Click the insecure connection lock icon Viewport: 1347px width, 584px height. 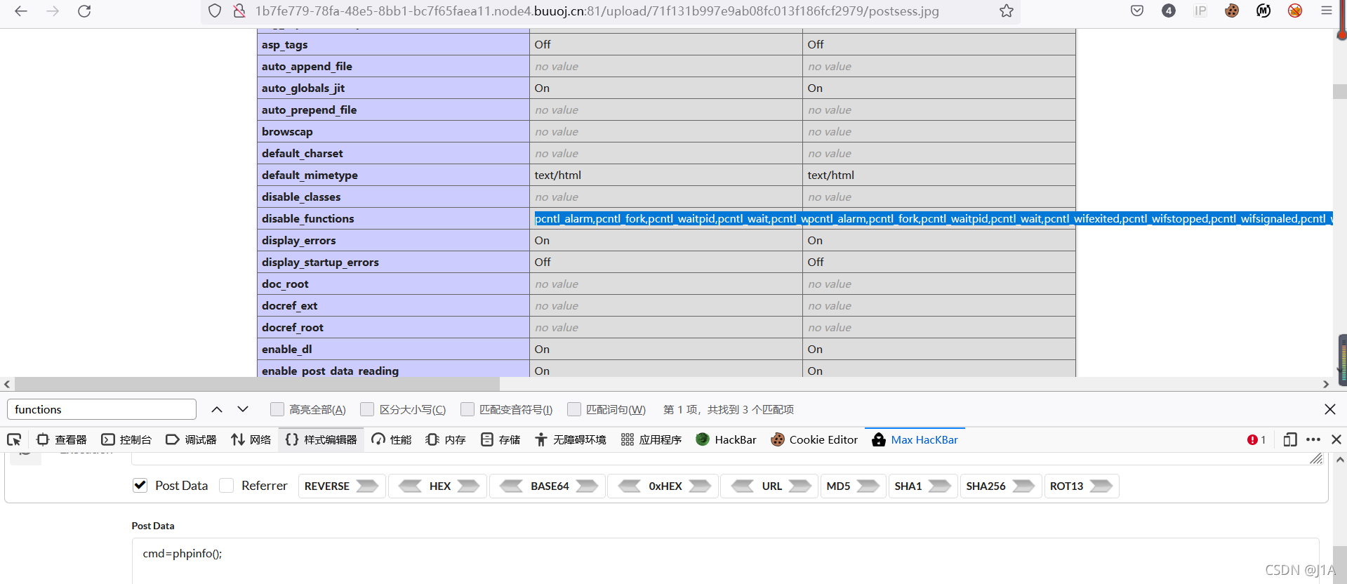tap(239, 11)
